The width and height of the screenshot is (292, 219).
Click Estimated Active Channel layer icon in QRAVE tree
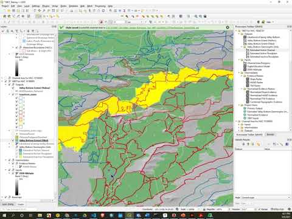tap(248, 50)
